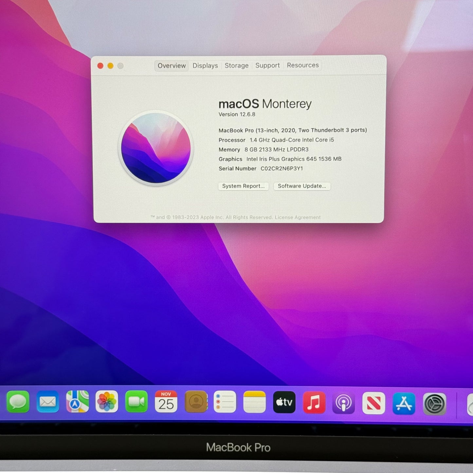This screenshot has width=473, height=473.
Task: Open the Notes app icon
Action: pos(254,402)
